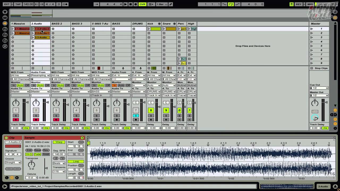Open Cue Out dropdown
The width and height of the screenshot is (340, 191).
(319, 88)
